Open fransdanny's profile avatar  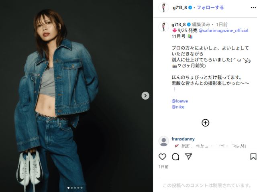pyautogui.click(x=163, y=141)
